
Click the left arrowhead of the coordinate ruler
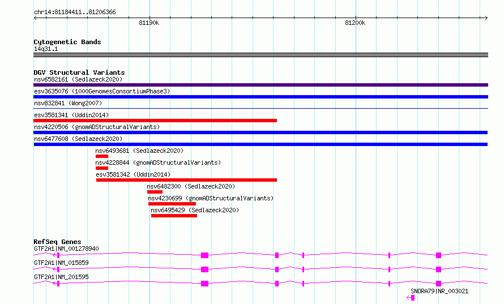(35, 18)
